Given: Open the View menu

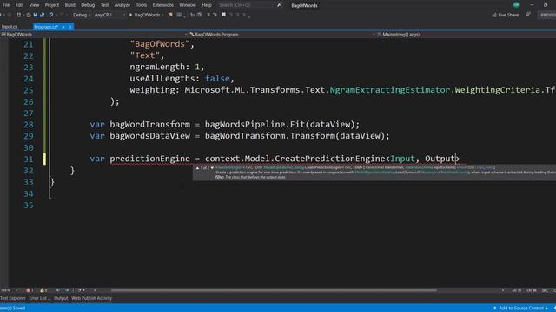Looking at the screenshot, I should click(x=34, y=5).
